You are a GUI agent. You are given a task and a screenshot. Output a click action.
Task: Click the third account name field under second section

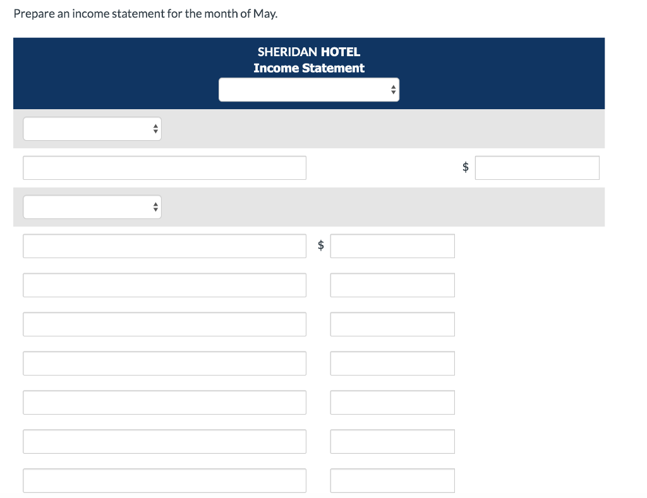(165, 324)
